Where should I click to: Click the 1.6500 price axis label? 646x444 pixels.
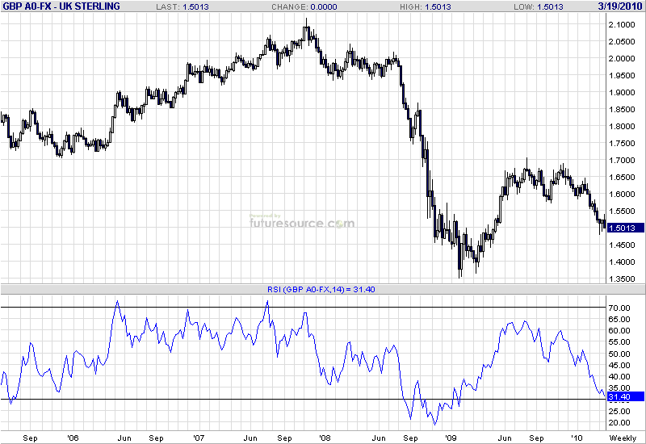pyautogui.click(x=622, y=177)
